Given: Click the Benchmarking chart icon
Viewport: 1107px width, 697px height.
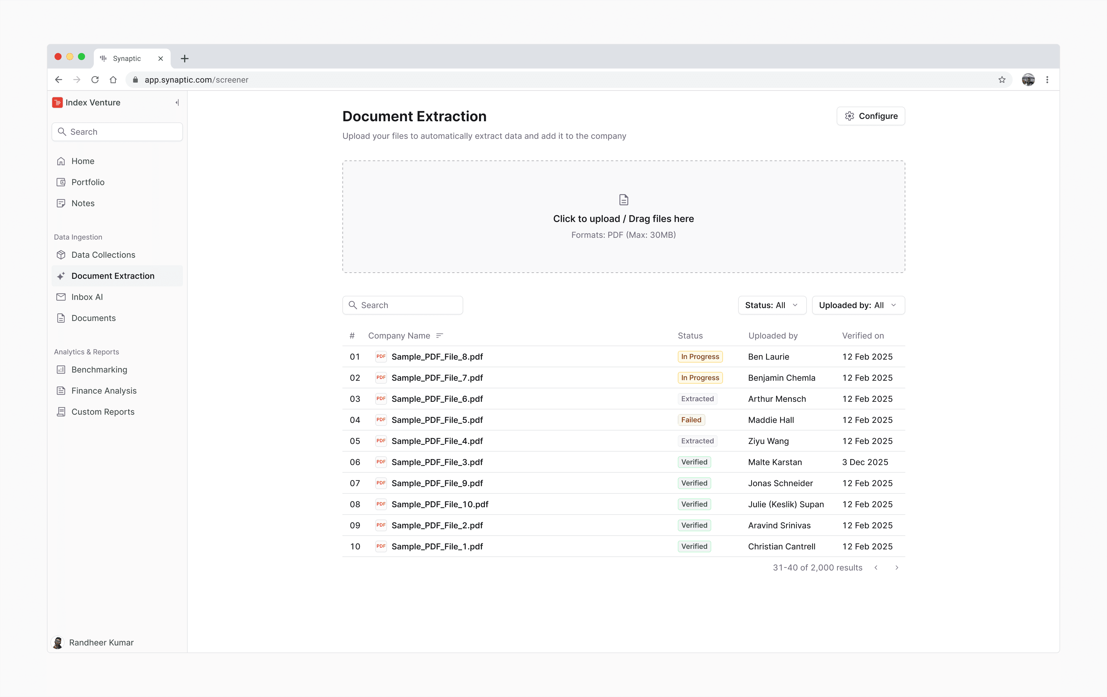Looking at the screenshot, I should click(61, 370).
